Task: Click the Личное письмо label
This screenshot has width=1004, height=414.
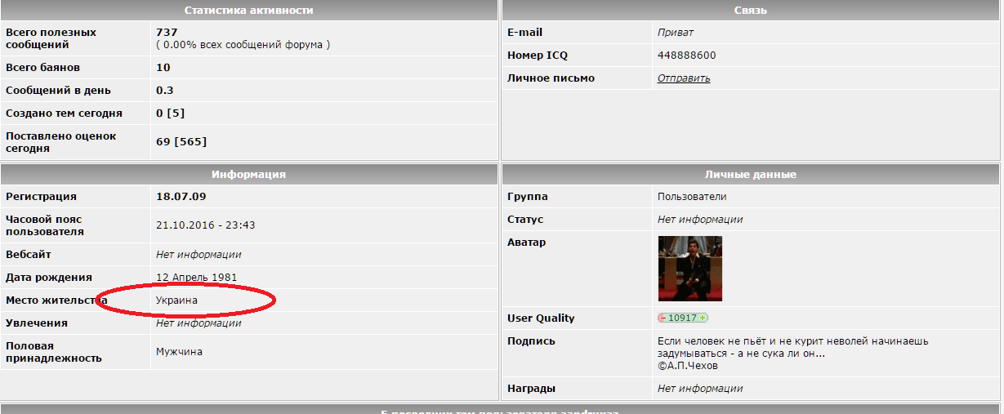Action: 551,78
